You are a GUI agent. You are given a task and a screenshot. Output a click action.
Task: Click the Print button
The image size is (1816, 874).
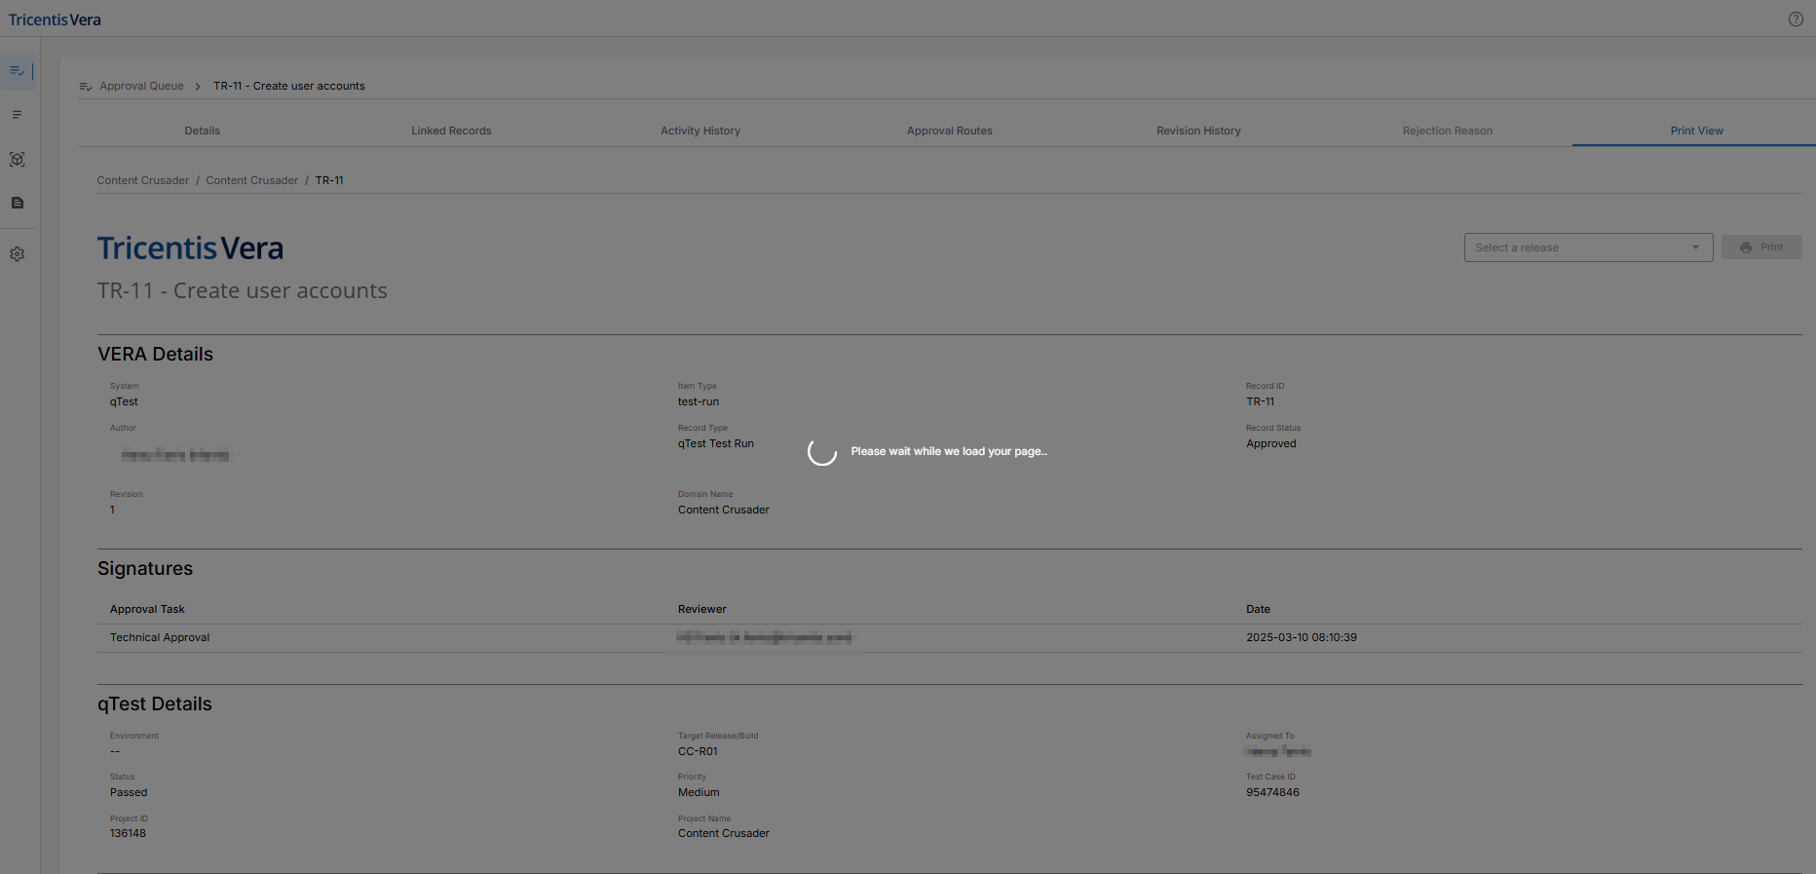(1761, 247)
